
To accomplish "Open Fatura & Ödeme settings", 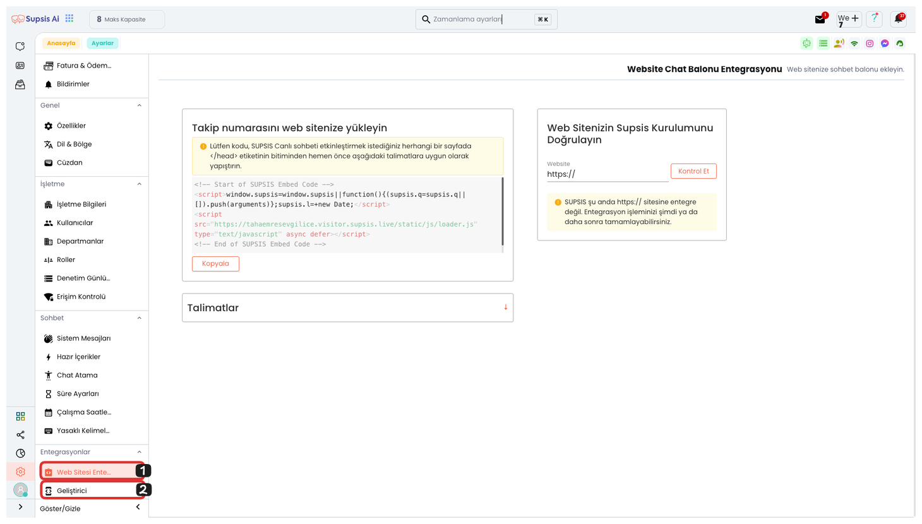I will (92, 66).
